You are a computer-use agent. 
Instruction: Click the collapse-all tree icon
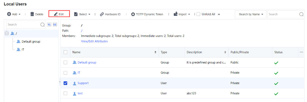49,24
